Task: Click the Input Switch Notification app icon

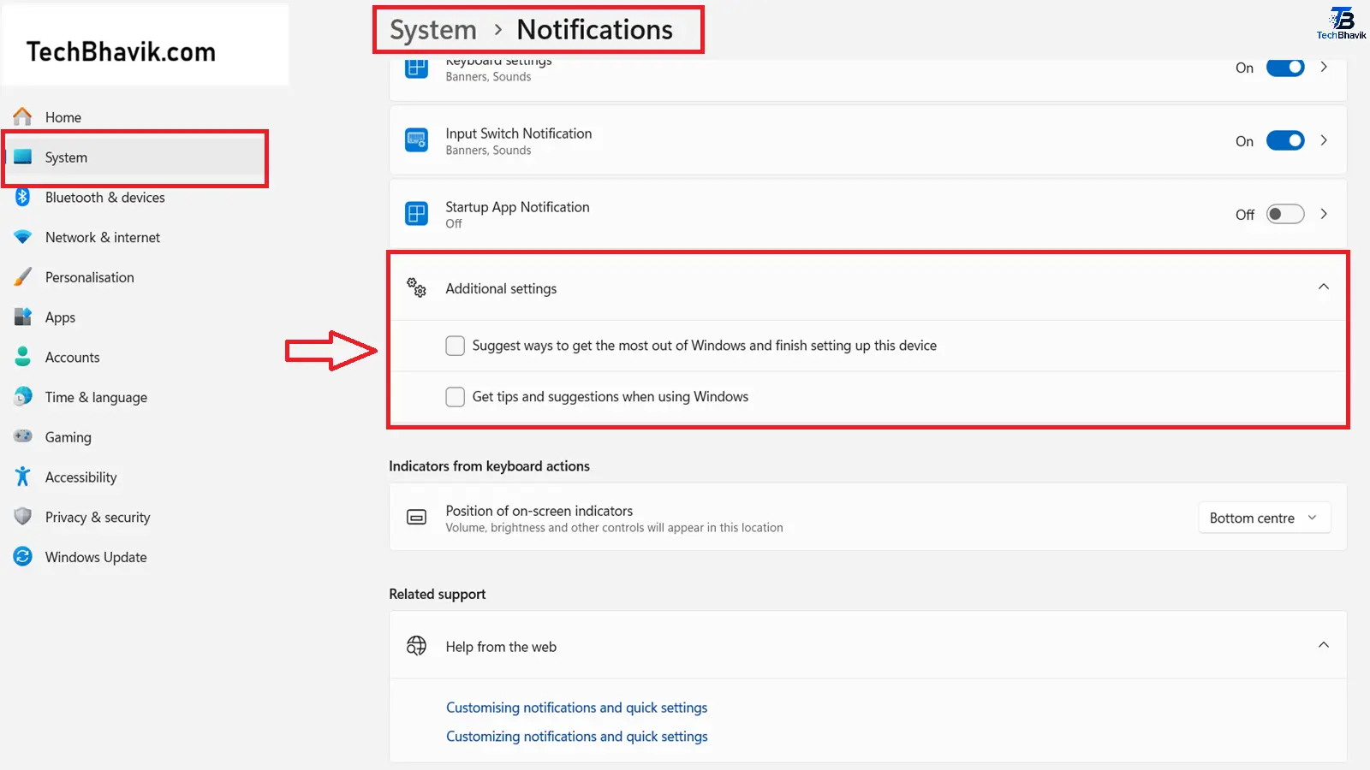Action: pyautogui.click(x=417, y=140)
